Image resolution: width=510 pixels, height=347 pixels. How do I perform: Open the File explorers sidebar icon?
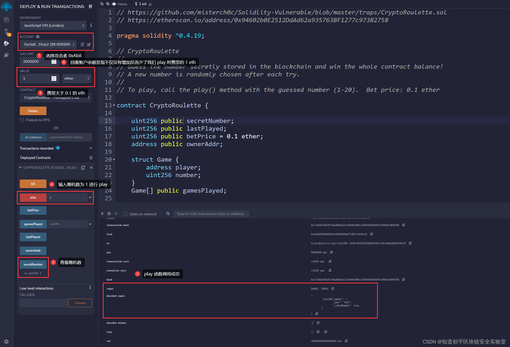pyautogui.click(x=6, y=20)
